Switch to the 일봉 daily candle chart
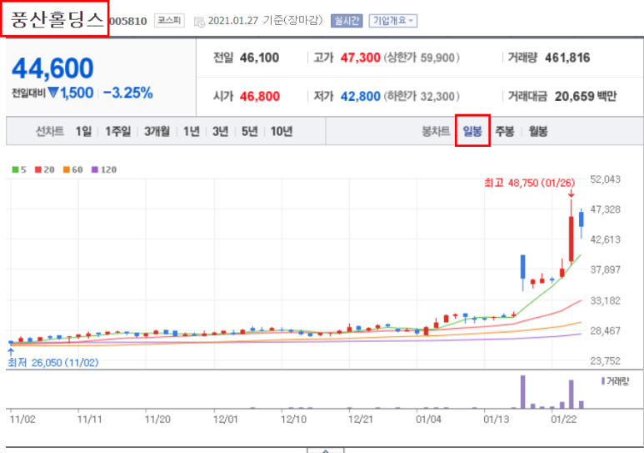Image resolution: width=644 pixels, height=453 pixels. point(472,131)
